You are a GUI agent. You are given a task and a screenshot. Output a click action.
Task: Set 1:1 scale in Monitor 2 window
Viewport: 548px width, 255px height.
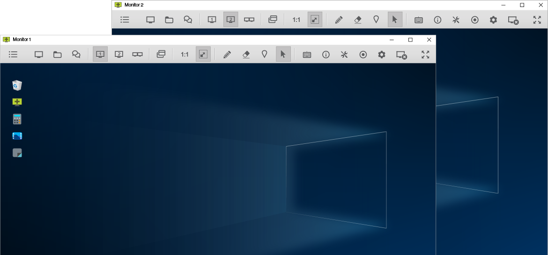tap(296, 20)
